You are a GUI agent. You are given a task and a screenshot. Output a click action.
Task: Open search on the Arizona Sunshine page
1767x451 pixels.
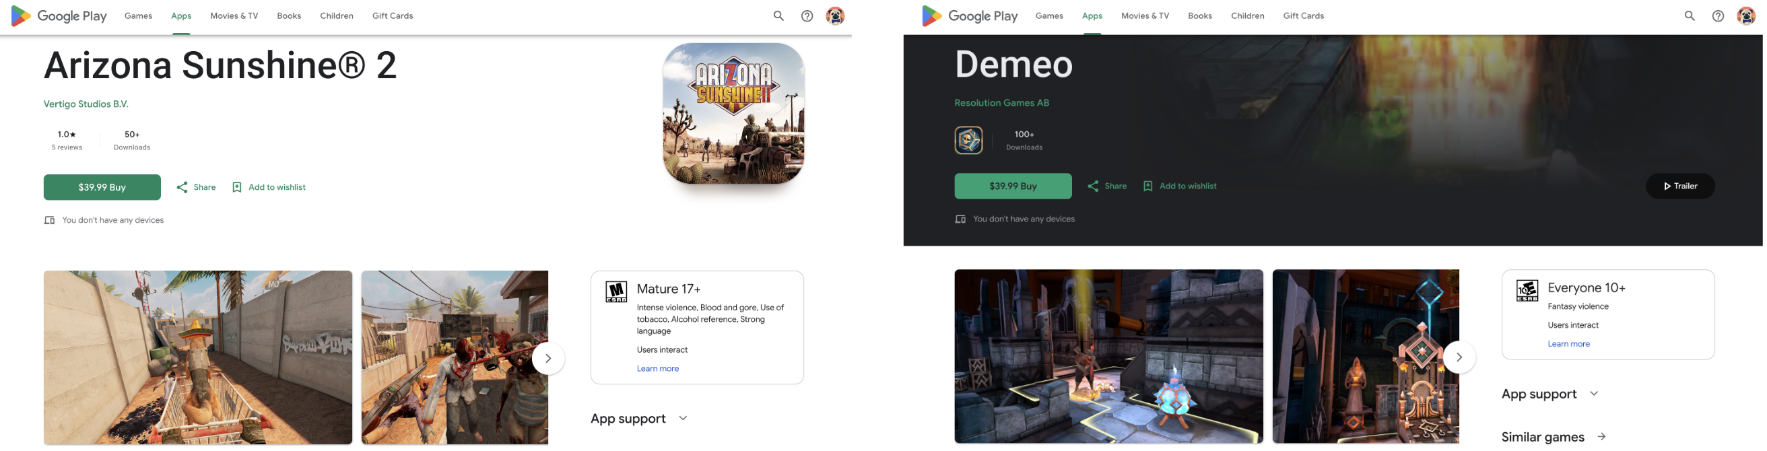pos(778,15)
